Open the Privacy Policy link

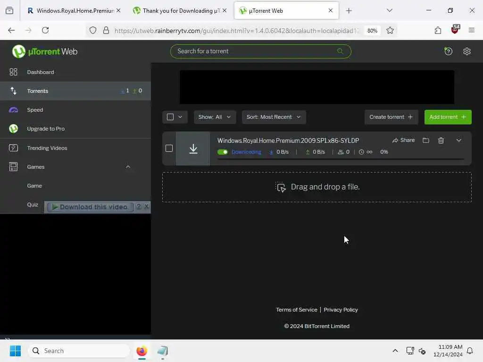point(341,310)
